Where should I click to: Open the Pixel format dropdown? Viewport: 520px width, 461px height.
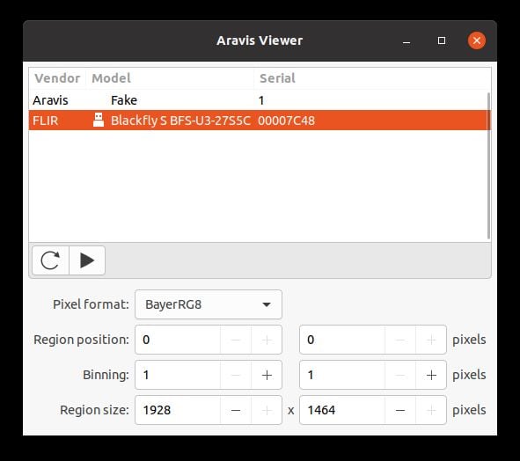coord(209,304)
